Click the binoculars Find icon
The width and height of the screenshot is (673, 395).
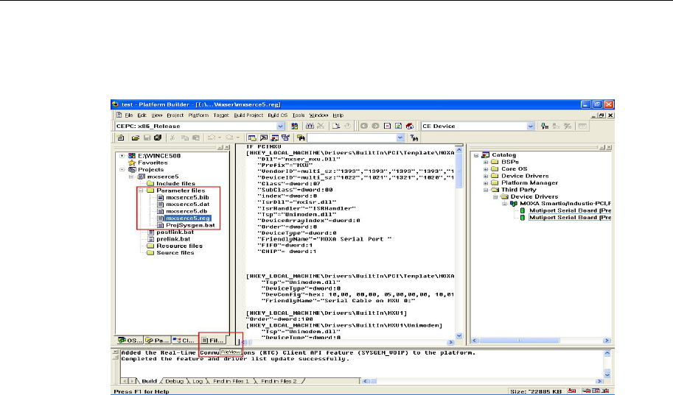310,127
